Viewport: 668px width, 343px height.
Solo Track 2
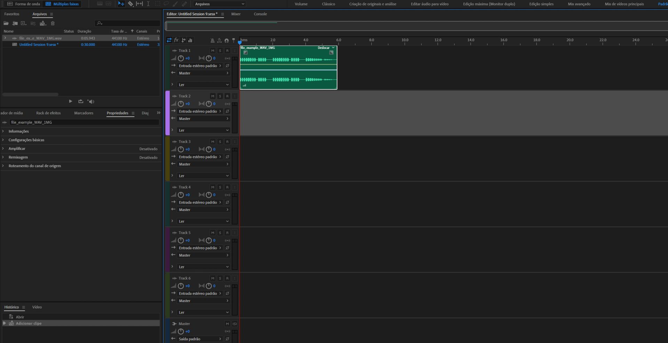(x=220, y=96)
